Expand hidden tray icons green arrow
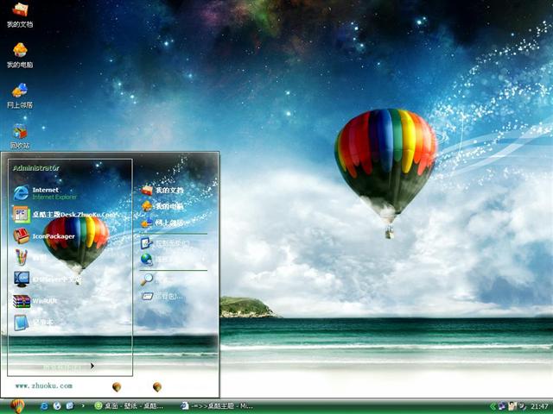553x414 pixels. (493, 406)
